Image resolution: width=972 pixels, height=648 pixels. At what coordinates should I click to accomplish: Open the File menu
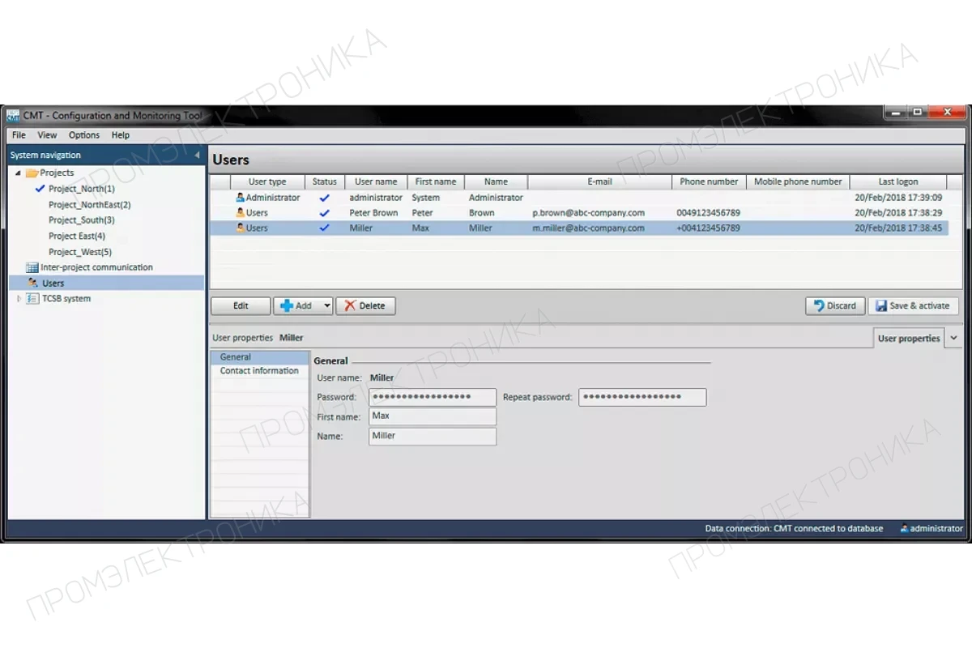pos(19,135)
